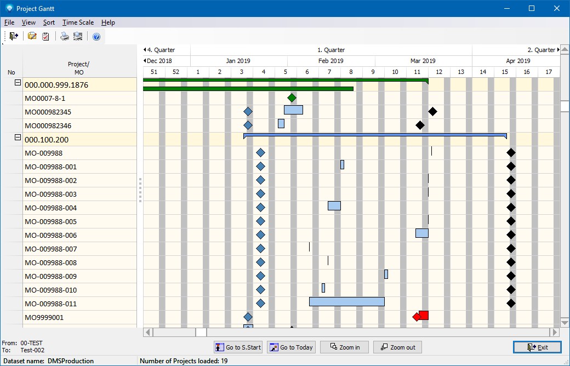Open help via blue question mark icon

coord(96,37)
